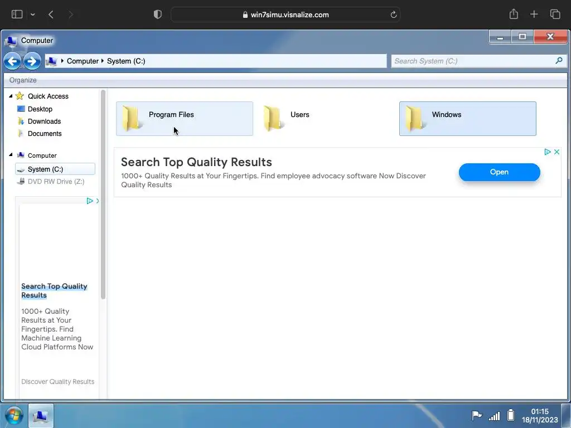The height and width of the screenshot is (428, 571).
Task: Open the Program Files folder
Action: point(184,119)
